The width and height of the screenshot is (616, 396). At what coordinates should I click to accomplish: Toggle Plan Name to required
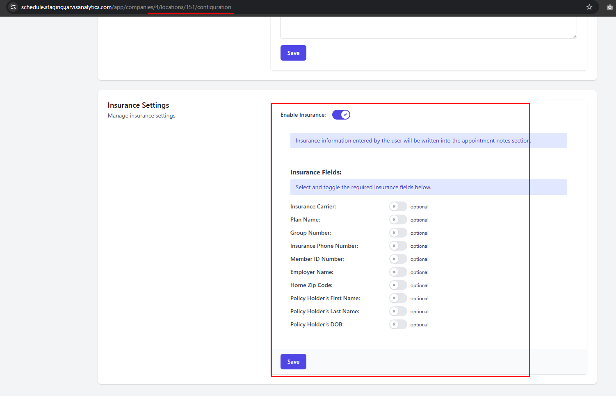click(x=398, y=219)
